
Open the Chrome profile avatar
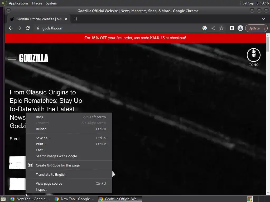[x=240, y=28]
